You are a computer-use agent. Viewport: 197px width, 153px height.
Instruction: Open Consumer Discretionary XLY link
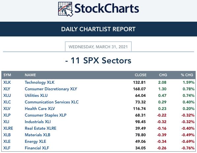(x=51, y=89)
